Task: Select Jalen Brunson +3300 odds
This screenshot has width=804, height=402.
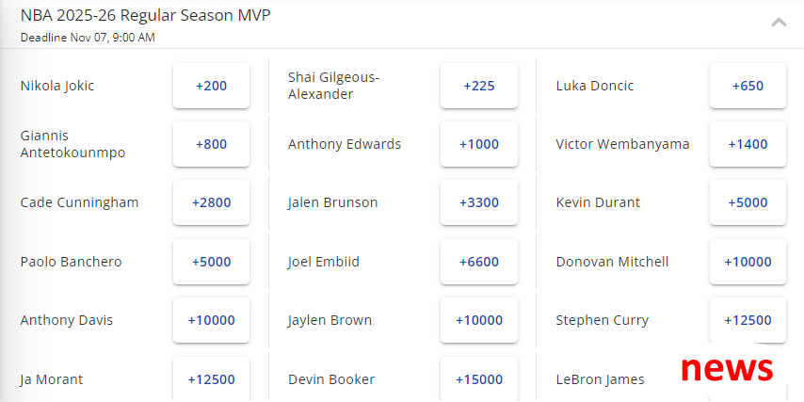Action: (479, 202)
